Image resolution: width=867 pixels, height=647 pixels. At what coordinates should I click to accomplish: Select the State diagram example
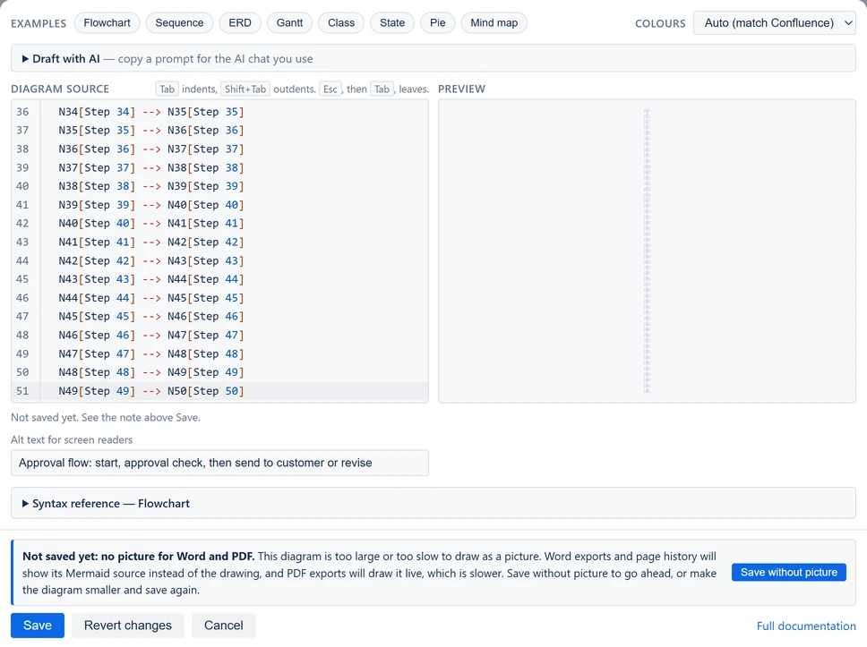pyautogui.click(x=392, y=22)
